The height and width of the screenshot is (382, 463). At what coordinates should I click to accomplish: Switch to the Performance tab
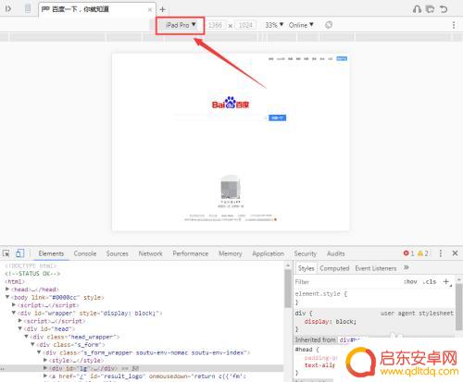click(191, 253)
